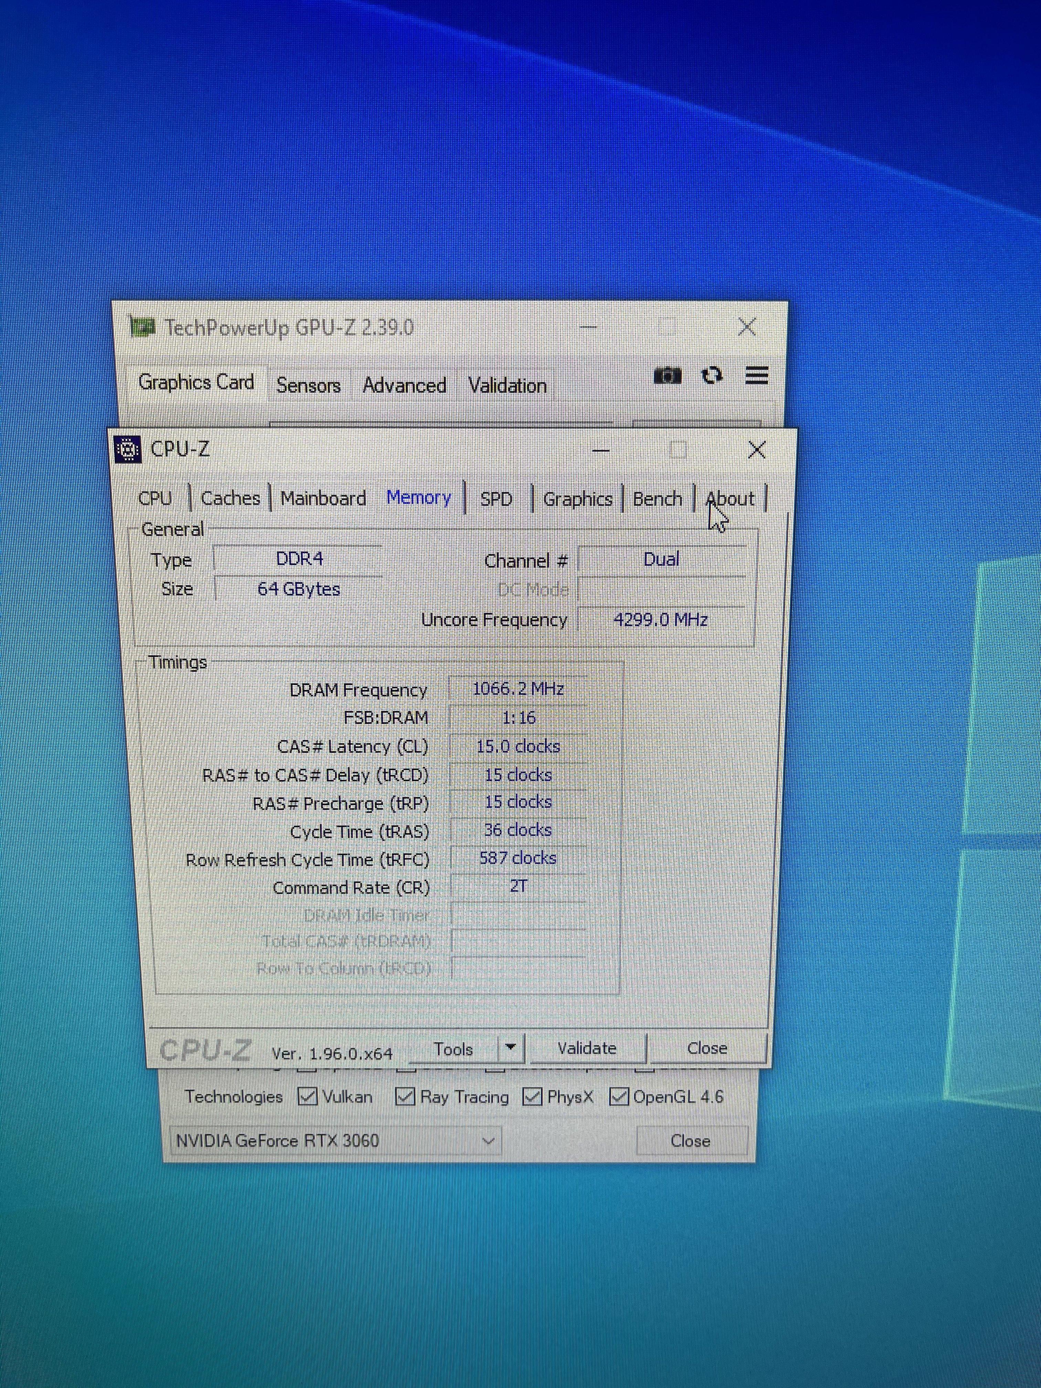Screen dimensions: 1041x1388
Task: Open the Mainboard tab
Action: (323, 498)
